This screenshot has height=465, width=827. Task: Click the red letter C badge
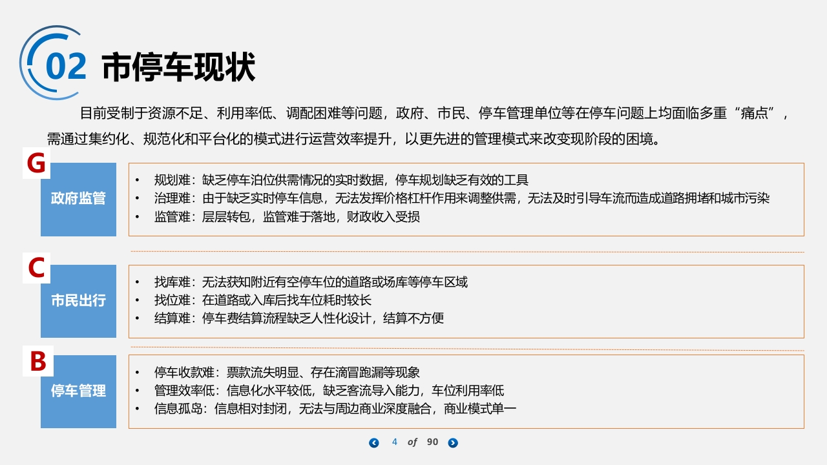pos(36,268)
